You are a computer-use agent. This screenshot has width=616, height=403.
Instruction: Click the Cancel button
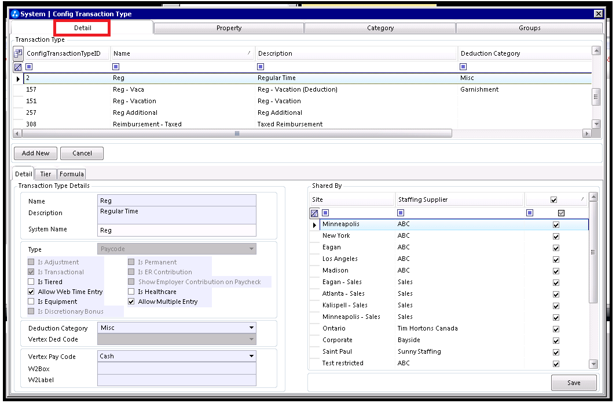pyautogui.click(x=82, y=153)
